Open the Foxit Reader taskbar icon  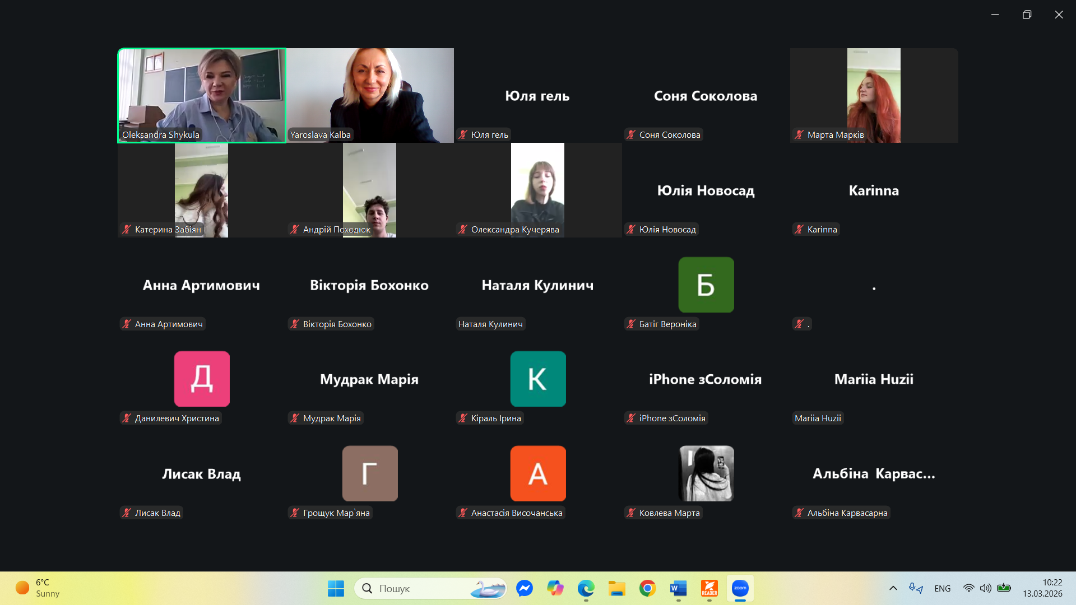709,588
